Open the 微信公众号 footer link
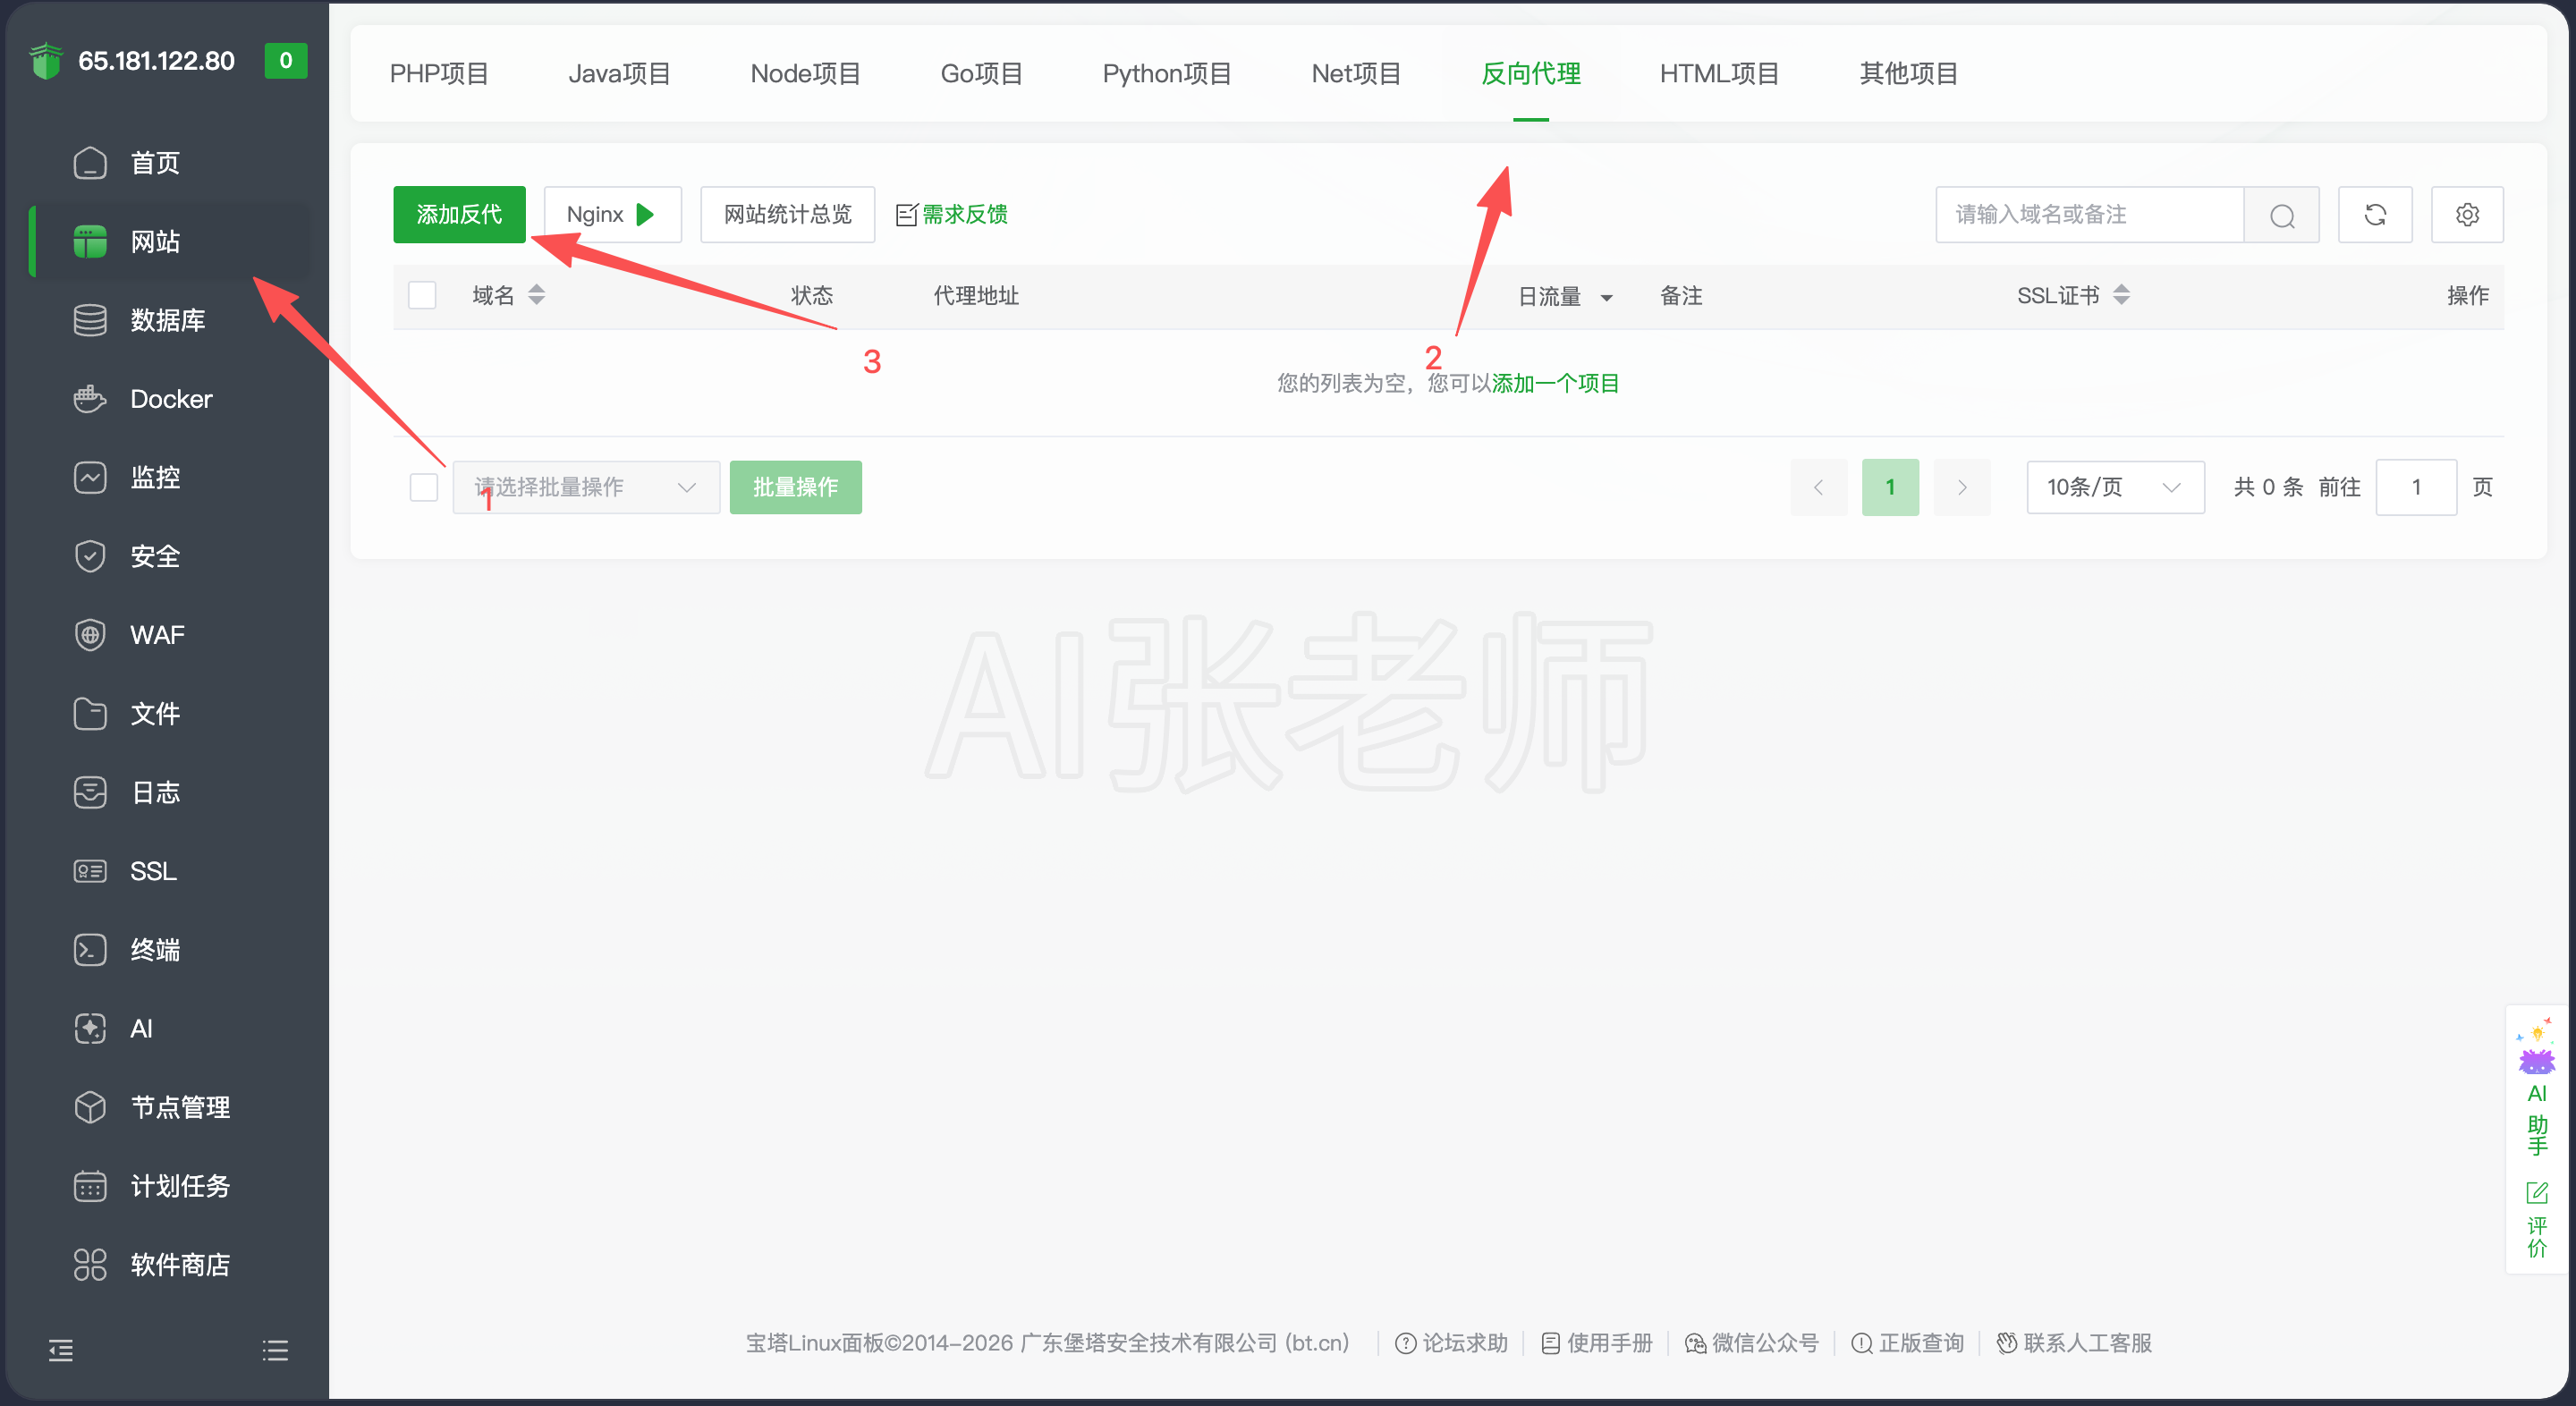The height and width of the screenshot is (1406, 2576). (x=1752, y=1343)
